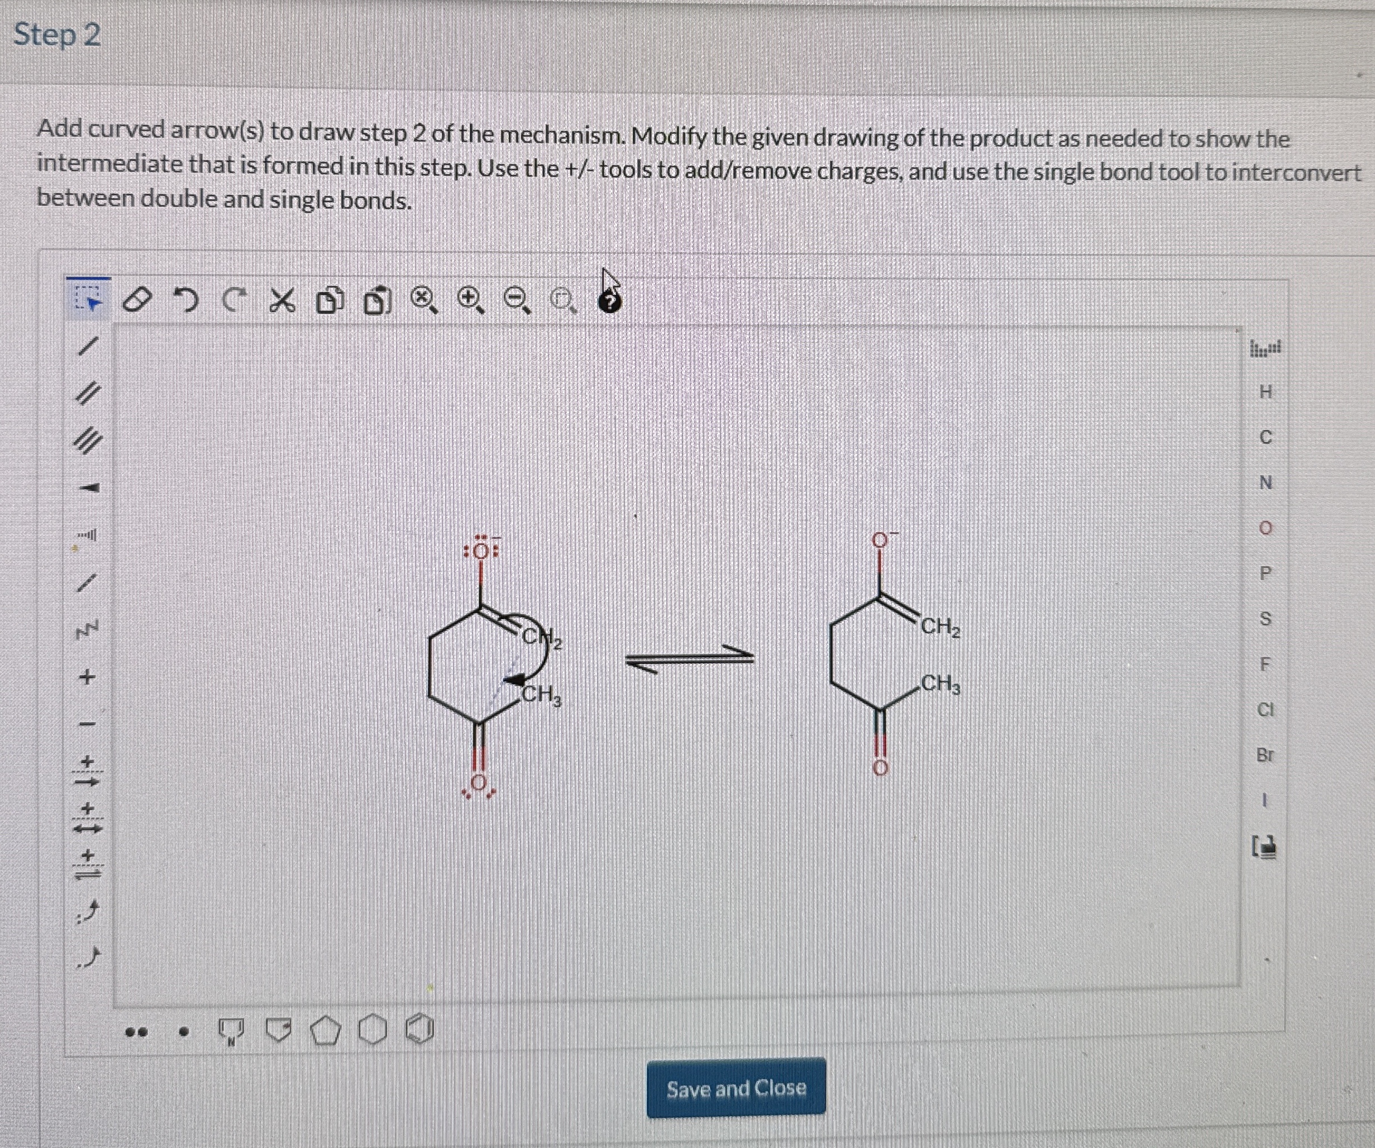
Task: Click the undo arrow icon
Action: pos(186,300)
